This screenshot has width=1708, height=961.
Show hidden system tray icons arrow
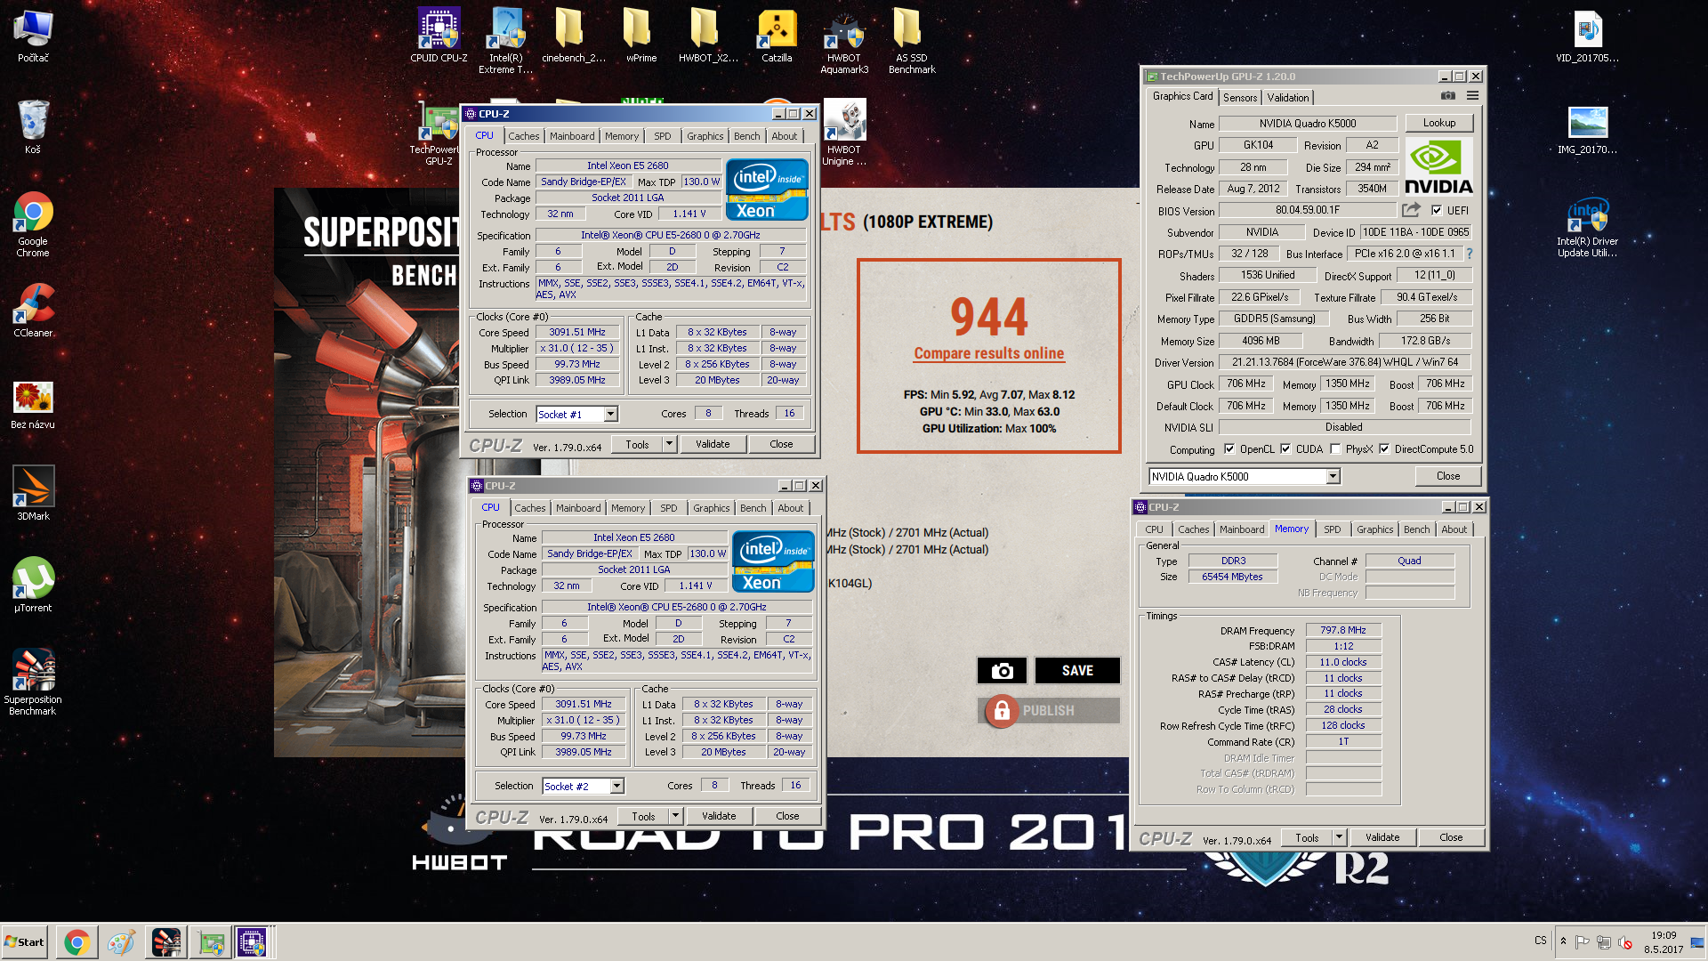click(x=1563, y=941)
